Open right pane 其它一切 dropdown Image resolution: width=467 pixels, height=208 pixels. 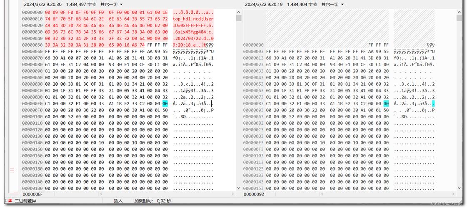tap(332, 5)
